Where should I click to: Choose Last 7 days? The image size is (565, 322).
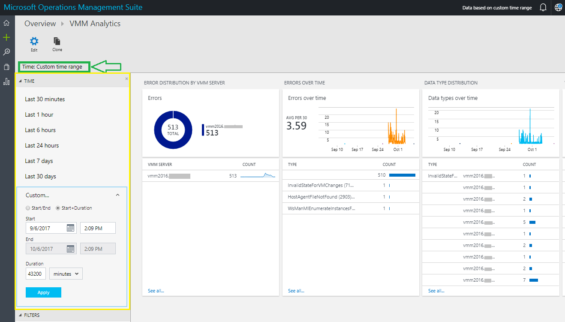pyautogui.click(x=39, y=161)
